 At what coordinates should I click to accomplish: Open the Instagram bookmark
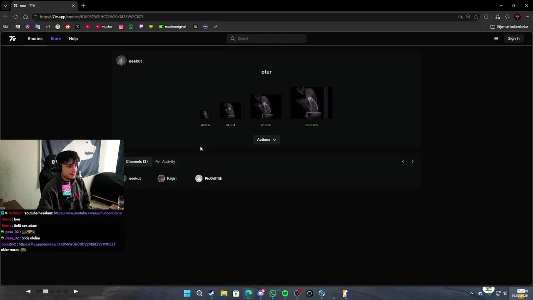coord(121,27)
